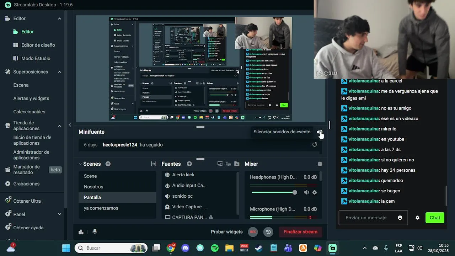The height and width of the screenshot is (256, 455).
Task: Click the Headphones level meter
Action: coord(283,185)
